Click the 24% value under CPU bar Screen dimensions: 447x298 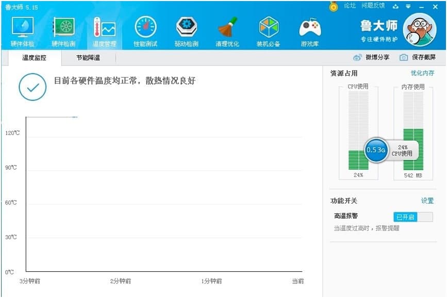358,175
